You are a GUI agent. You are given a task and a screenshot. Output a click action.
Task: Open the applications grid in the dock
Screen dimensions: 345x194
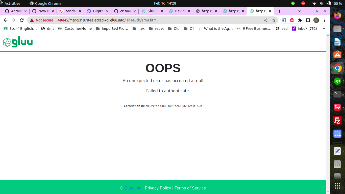[337, 186]
